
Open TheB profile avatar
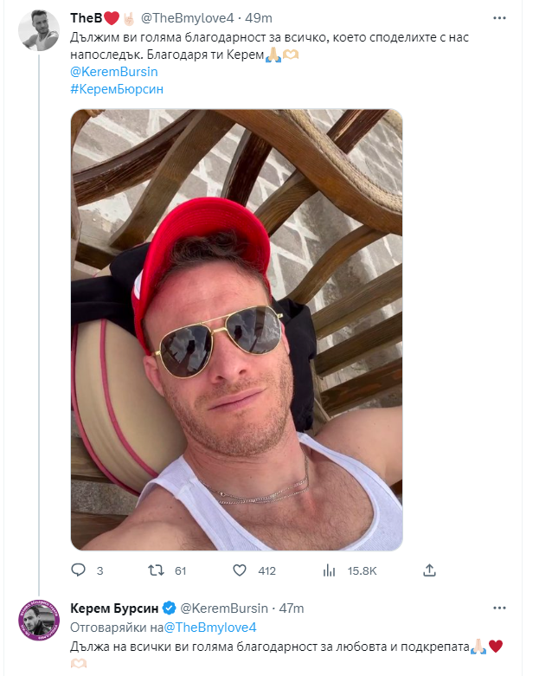point(39,31)
